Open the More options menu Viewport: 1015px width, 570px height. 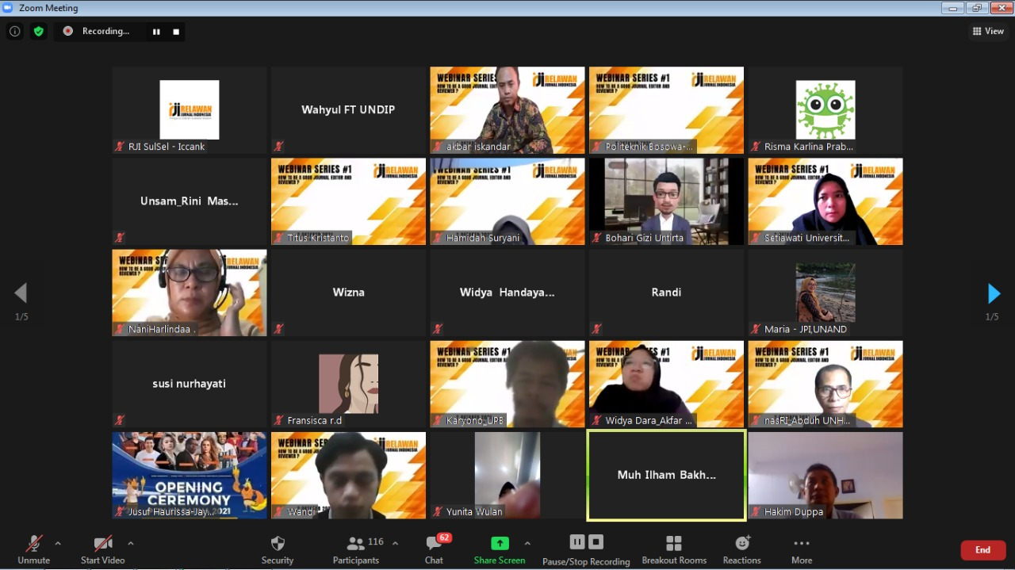tap(802, 549)
